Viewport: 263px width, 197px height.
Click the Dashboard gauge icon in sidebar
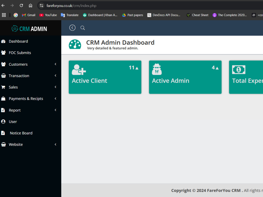point(3,42)
